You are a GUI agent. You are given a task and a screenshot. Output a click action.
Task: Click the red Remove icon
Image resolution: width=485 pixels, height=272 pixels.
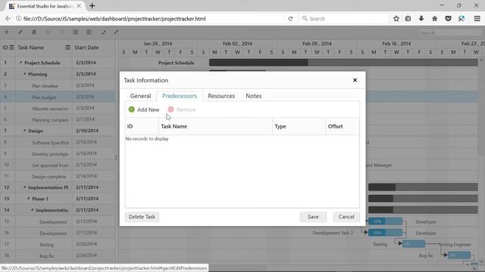[171, 110]
